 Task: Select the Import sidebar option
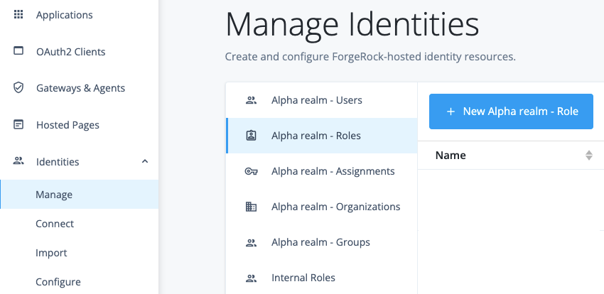pyautogui.click(x=51, y=253)
